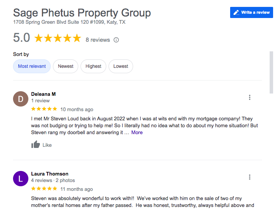Click the overall 5.0 gold star rating
Viewport: 280px width, 215px height.
(58, 38)
